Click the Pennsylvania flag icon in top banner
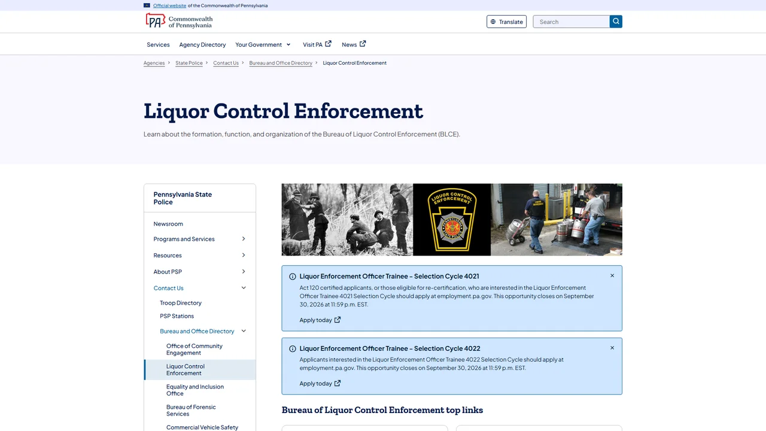The width and height of the screenshot is (766, 431). [x=147, y=5]
